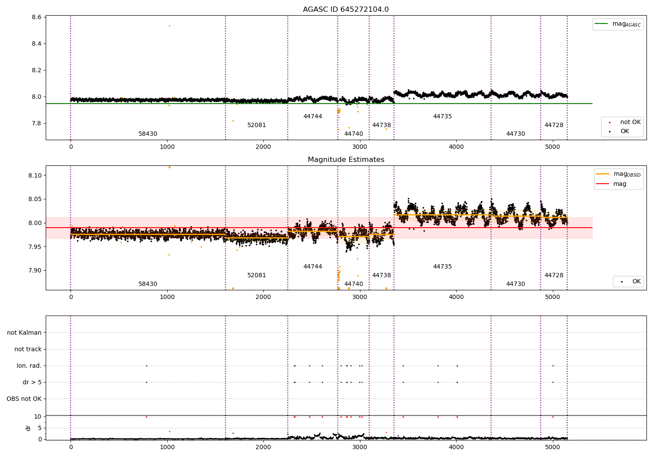653x457 pixels.
Task: Click the "Magnitude Estimates" plot title
Action: point(346,160)
